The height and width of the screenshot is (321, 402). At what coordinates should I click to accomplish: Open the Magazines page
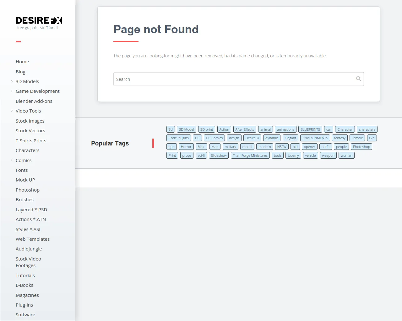click(x=27, y=295)
